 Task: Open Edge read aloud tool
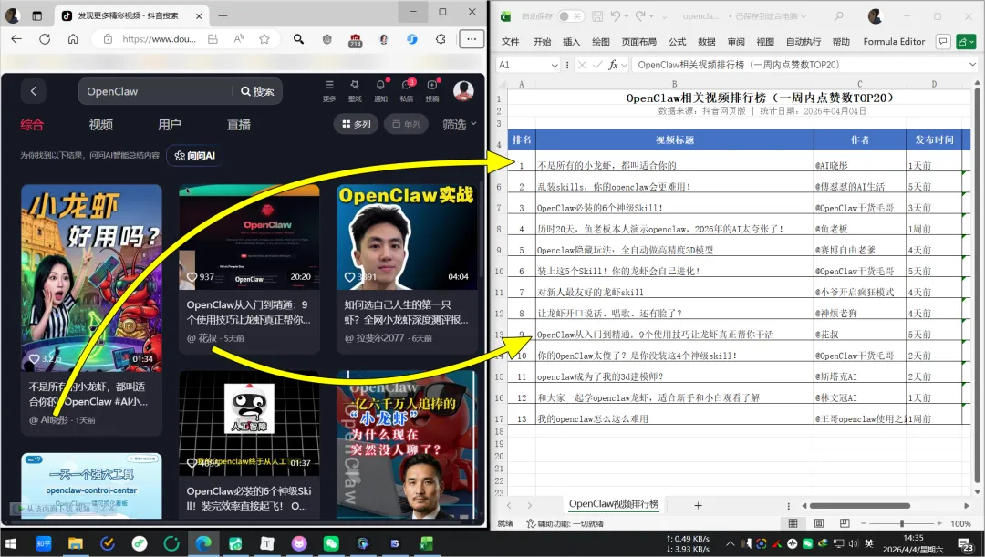(239, 39)
